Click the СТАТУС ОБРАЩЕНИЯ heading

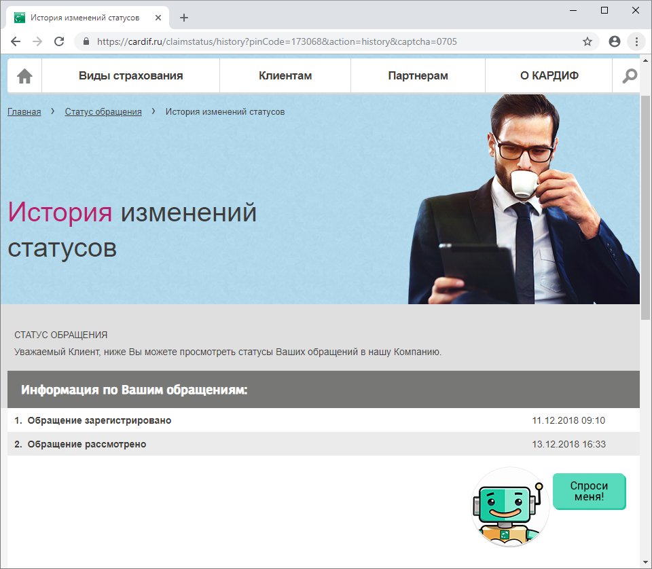[x=60, y=335]
